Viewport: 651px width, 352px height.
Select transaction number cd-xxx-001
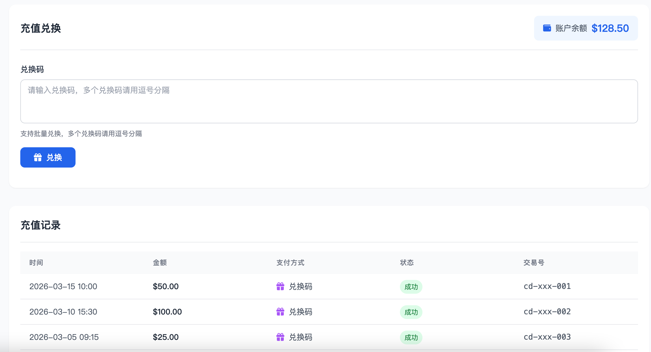point(547,286)
